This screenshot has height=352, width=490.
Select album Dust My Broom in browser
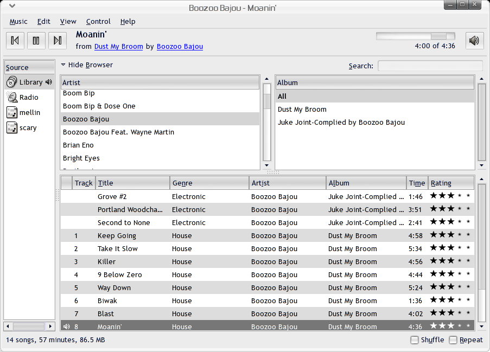[x=375, y=110]
